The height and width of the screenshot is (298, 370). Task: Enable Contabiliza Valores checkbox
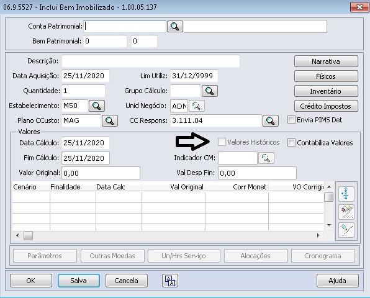[x=291, y=143]
